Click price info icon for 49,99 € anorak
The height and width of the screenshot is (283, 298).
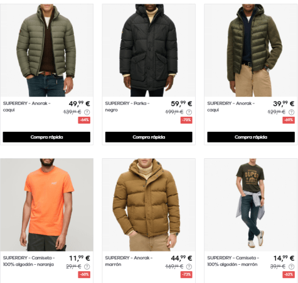[x=87, y=112]
